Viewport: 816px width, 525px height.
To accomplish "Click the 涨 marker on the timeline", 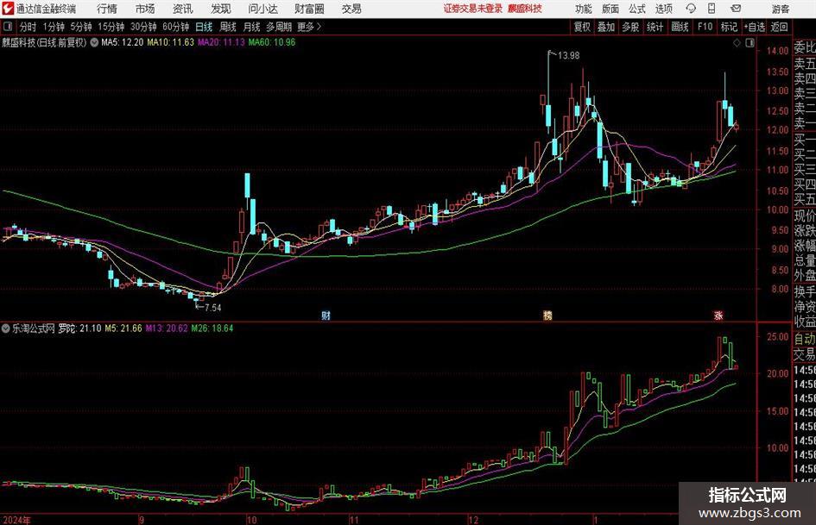I will click(718, 315).
